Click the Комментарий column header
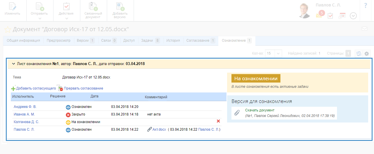Viewport: 374px width, 154px height. 156,97
